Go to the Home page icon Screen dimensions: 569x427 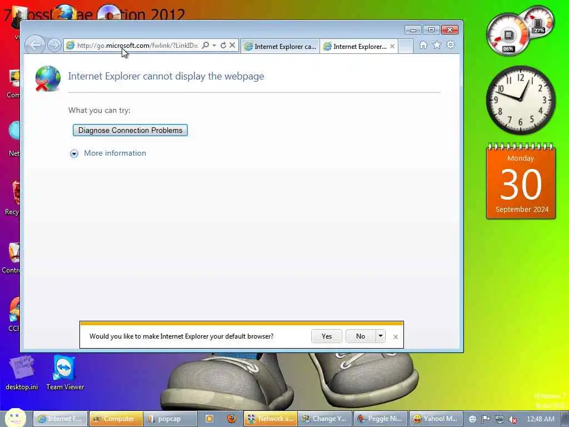(x=423, y=45)
